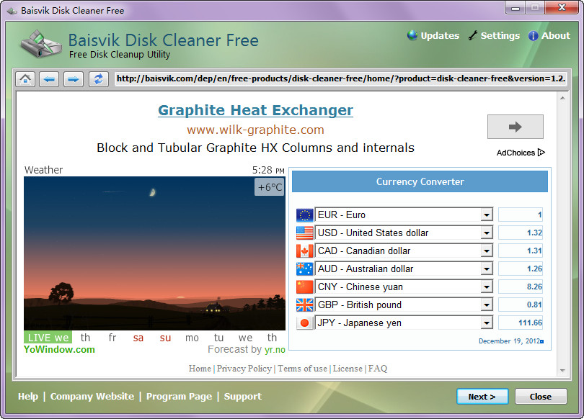This screenshot has height=419, width=584.
Task: Click the Australian flag icon
Action: (305, 269)
